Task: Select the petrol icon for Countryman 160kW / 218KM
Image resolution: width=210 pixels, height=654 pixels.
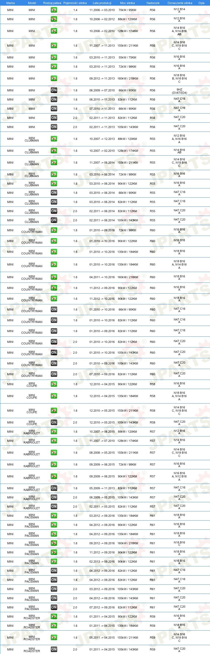Action: (54, 277)
